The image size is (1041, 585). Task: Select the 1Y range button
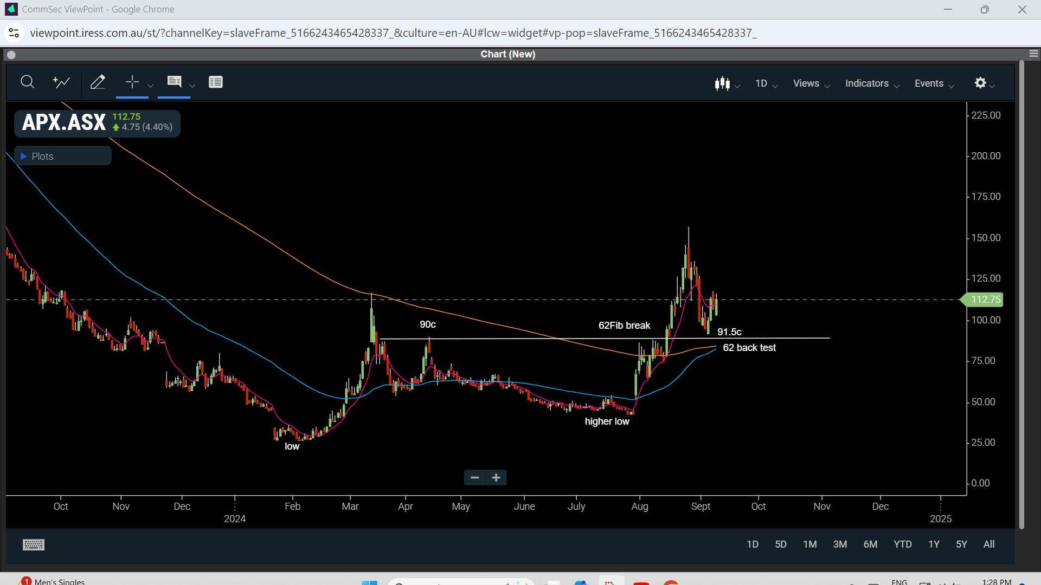click(x=934, y=544)
